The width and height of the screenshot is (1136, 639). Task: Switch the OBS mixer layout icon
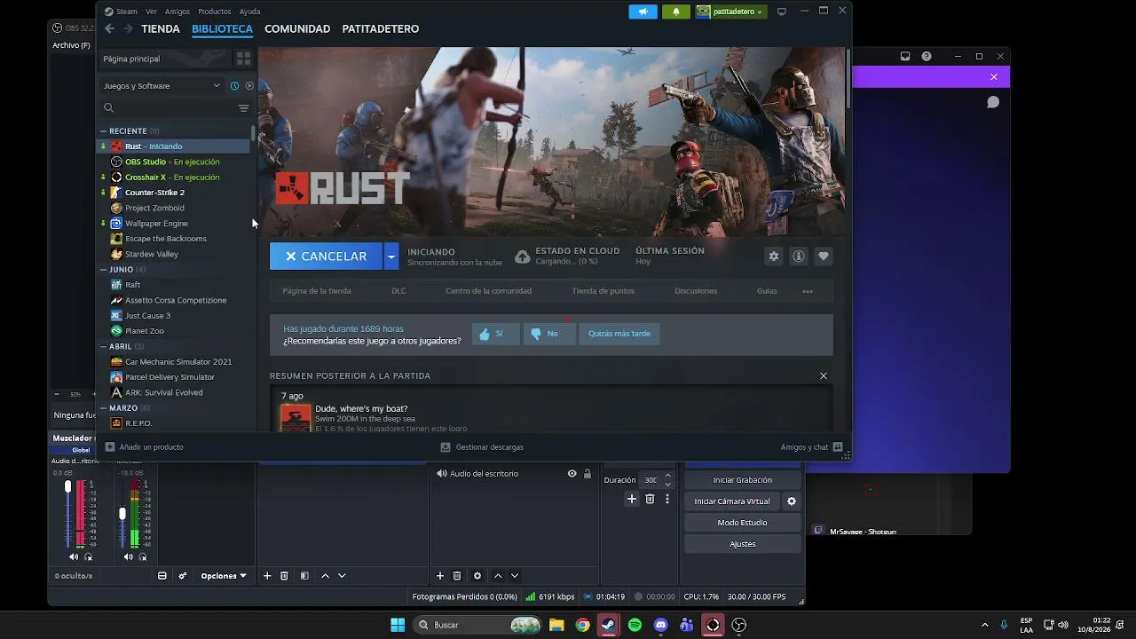click(x=162, y=576)
